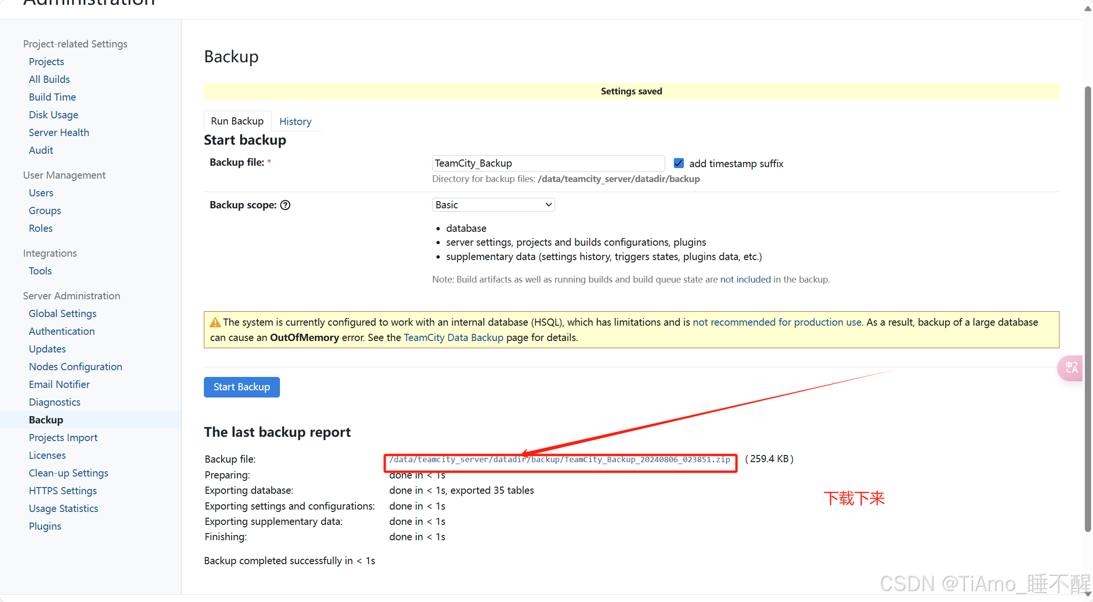Open the Audit page
Viewport: 1093px width, 602px height.
41,150
